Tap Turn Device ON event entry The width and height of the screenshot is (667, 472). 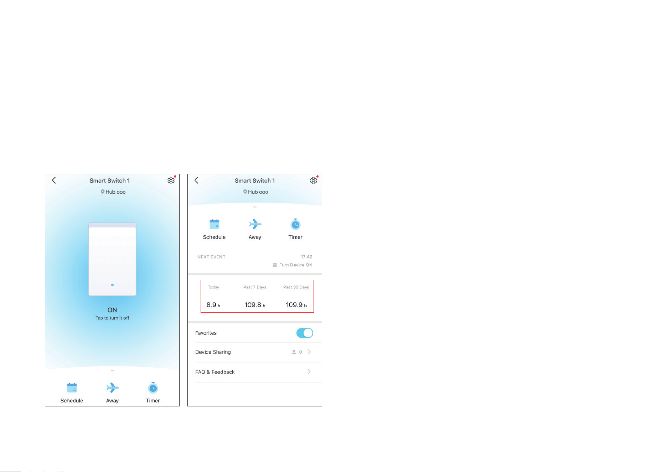(293, 265)
